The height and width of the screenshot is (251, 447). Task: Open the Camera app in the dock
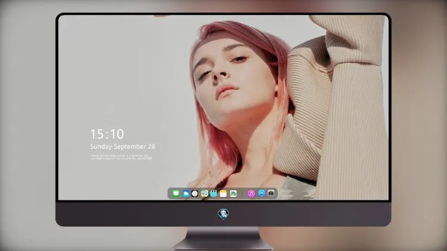click(271, 193)
